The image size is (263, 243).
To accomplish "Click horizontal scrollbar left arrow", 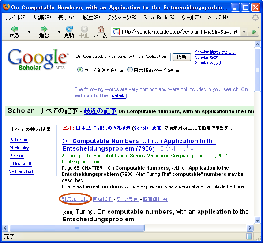I will (5, 228).
